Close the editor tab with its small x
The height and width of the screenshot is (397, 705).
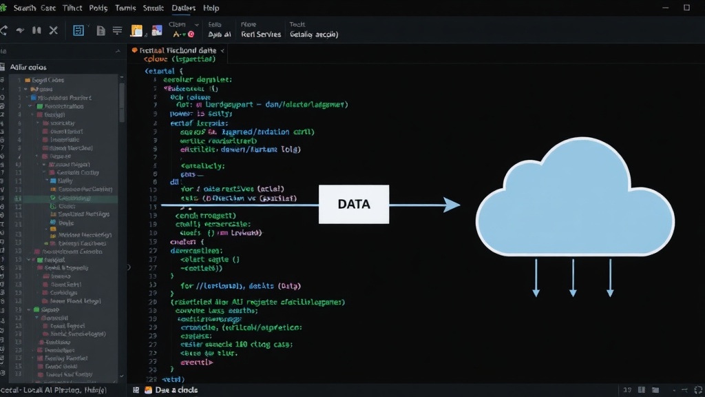[x=222, y=51]
